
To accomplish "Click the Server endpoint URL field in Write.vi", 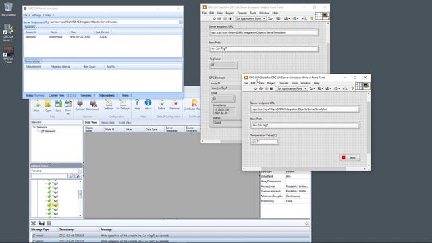I will (x=305, y=109).
